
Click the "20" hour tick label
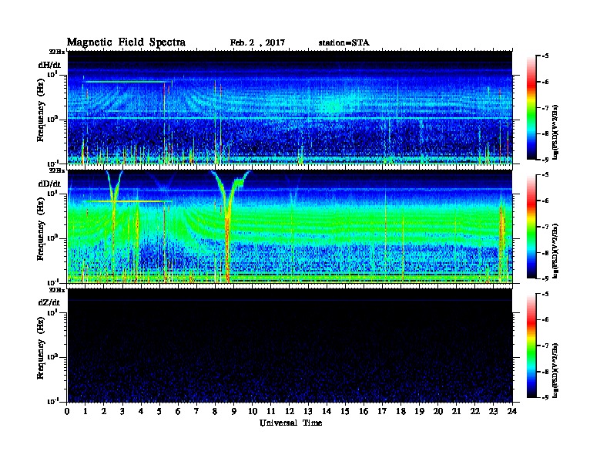(438, 412)
